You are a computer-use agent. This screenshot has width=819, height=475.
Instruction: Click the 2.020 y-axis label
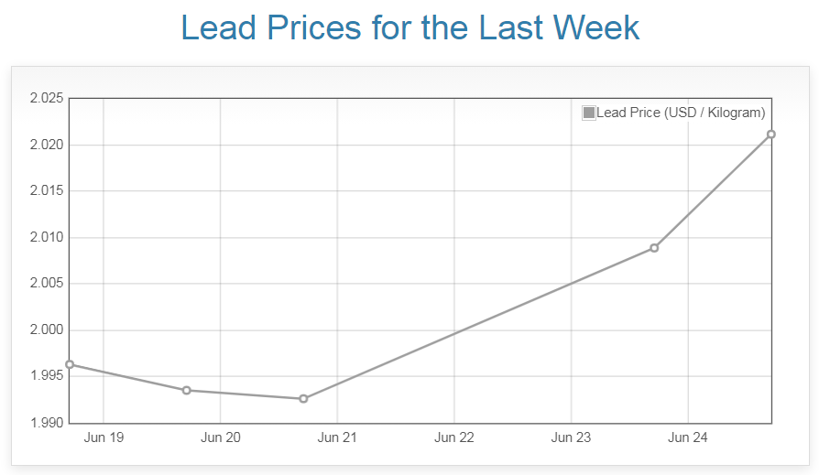(46, 145)
